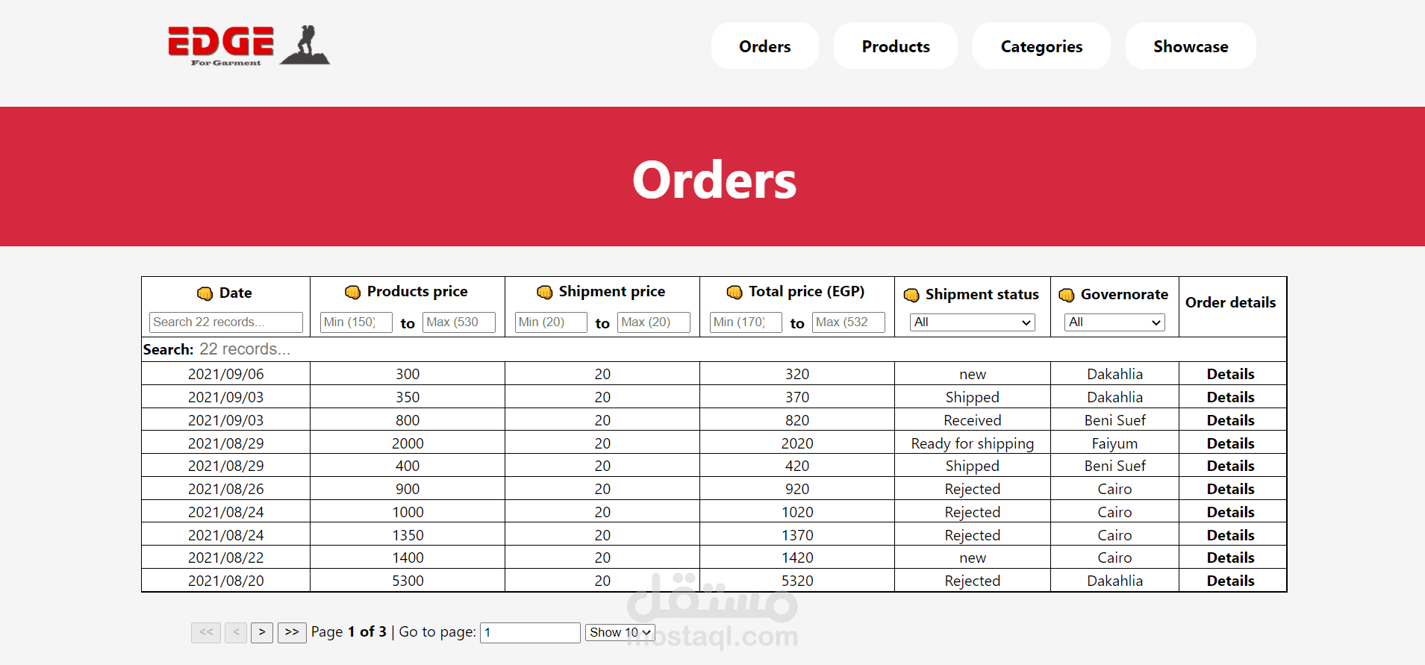Click the Page 1 of 3 indicator
This screenshot has width=1425, height=665.
click(x=349, y=632)
